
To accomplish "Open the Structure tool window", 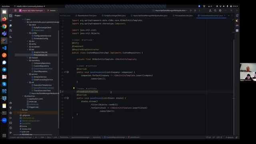I will pyautogui.click(x=11, y=37).
